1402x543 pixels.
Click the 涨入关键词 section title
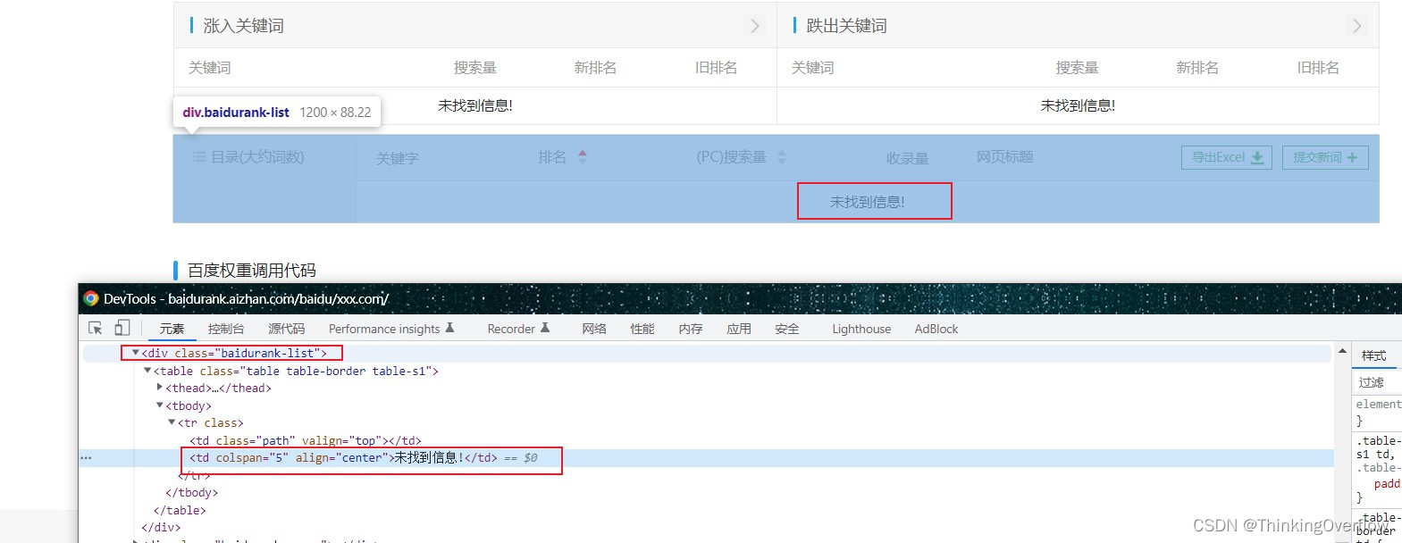pyautogui.click(x=244, y=26)
